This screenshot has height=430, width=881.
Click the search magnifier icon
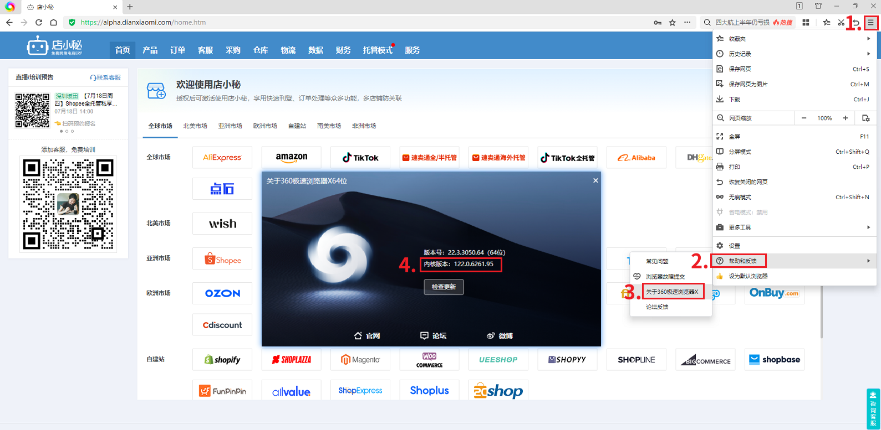(x=707, y=23)
